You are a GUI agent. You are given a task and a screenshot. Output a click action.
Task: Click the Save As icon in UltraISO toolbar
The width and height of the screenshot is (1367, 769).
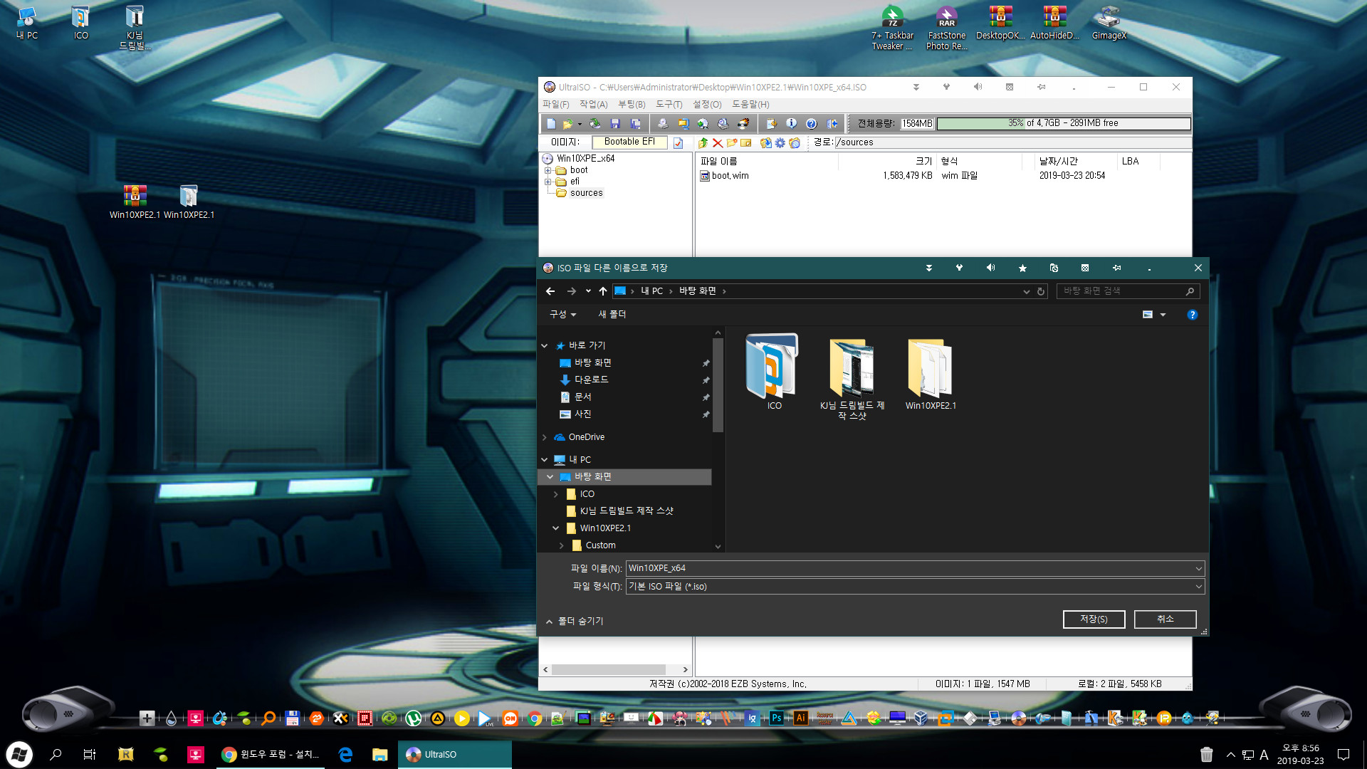[636, 124]
